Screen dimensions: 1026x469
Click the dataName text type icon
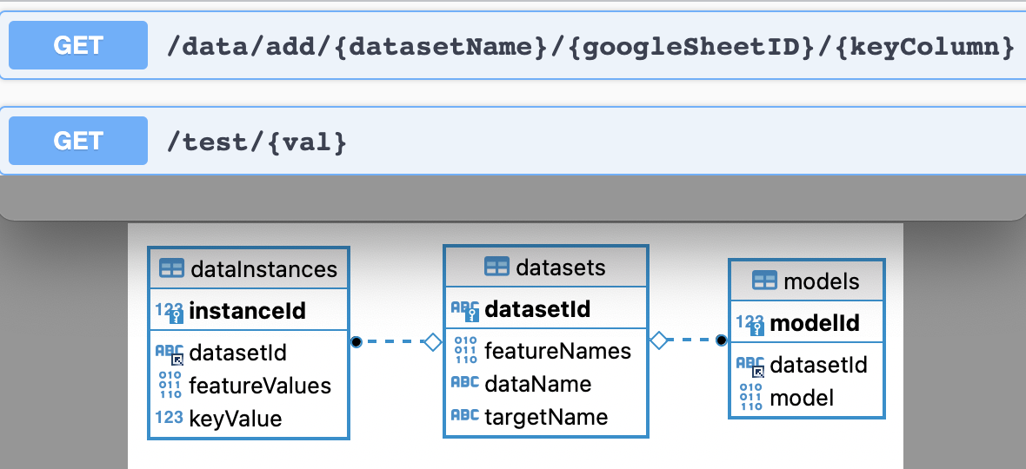(x=465, y=383)
